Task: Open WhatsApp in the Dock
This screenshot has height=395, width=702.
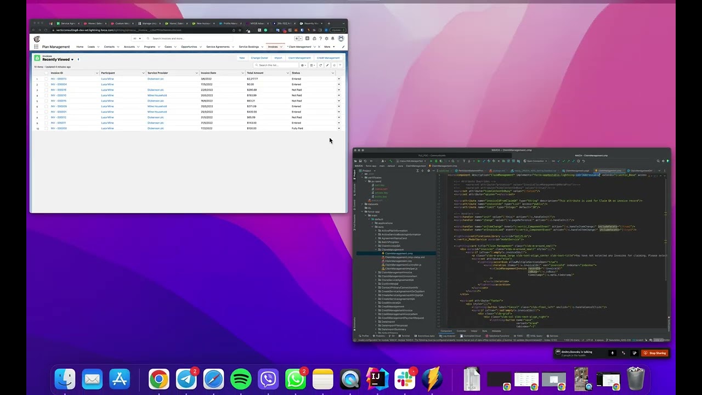Action: click(x=296, y=379)
